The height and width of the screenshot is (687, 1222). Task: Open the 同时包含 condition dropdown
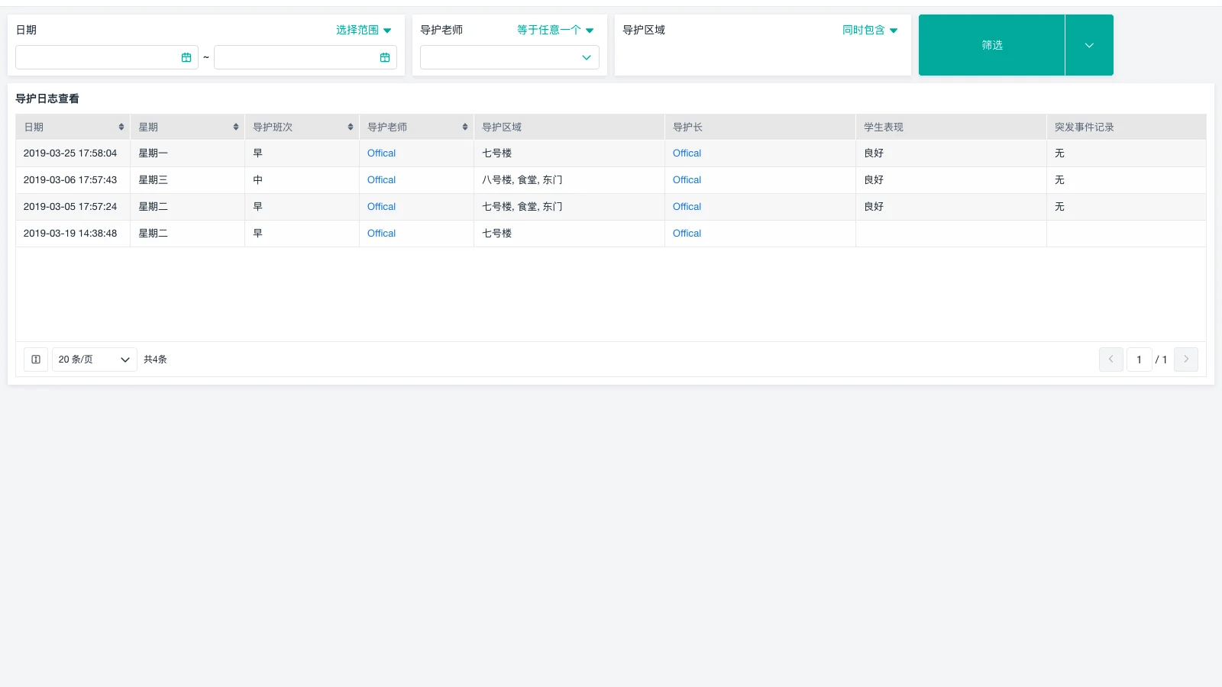(x=870, y=30)
